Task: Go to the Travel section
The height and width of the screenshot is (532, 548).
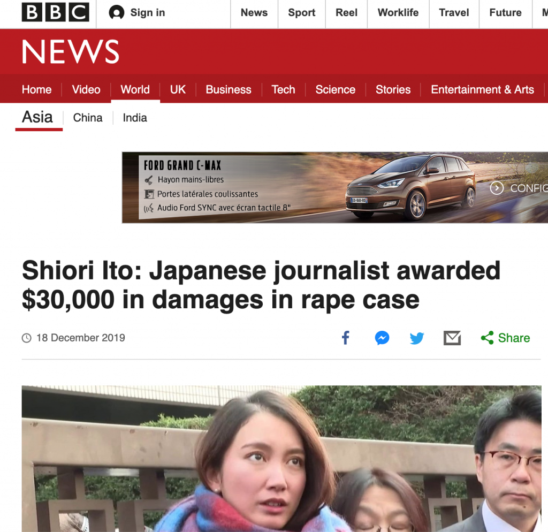Action: pyautogui.click(x=454, y=13)
